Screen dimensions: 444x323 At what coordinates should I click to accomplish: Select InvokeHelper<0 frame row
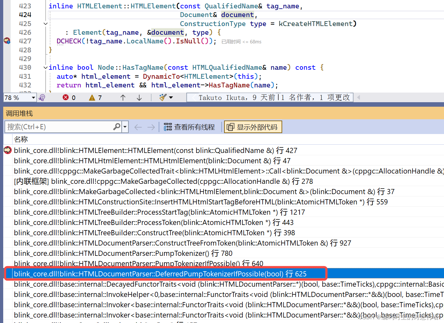[229, 294]
